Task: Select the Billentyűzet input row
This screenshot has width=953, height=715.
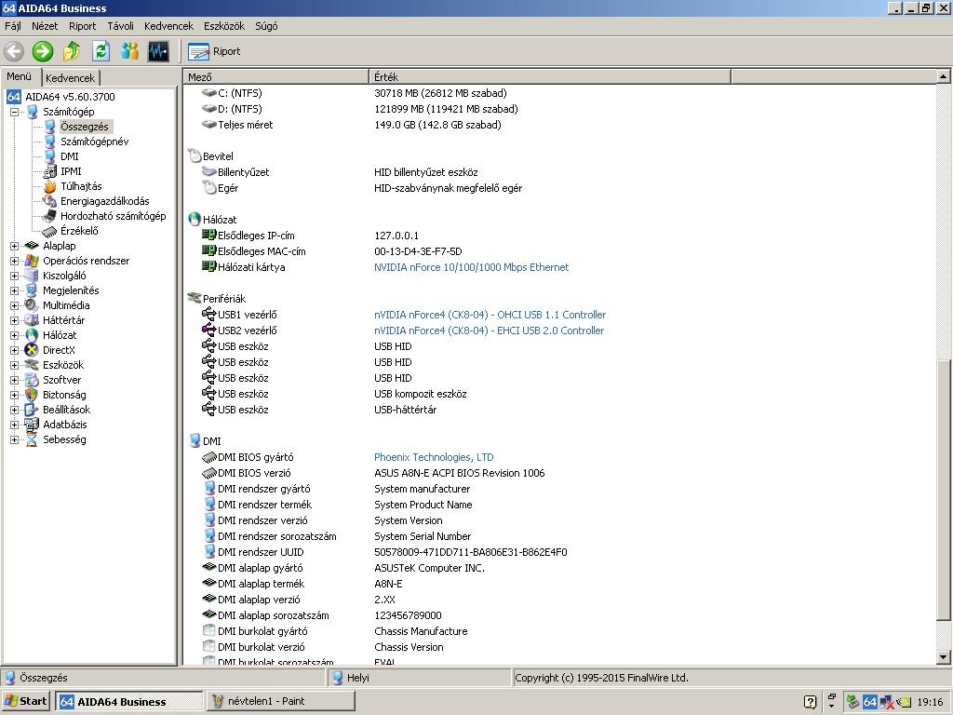Action: (559, 172)
